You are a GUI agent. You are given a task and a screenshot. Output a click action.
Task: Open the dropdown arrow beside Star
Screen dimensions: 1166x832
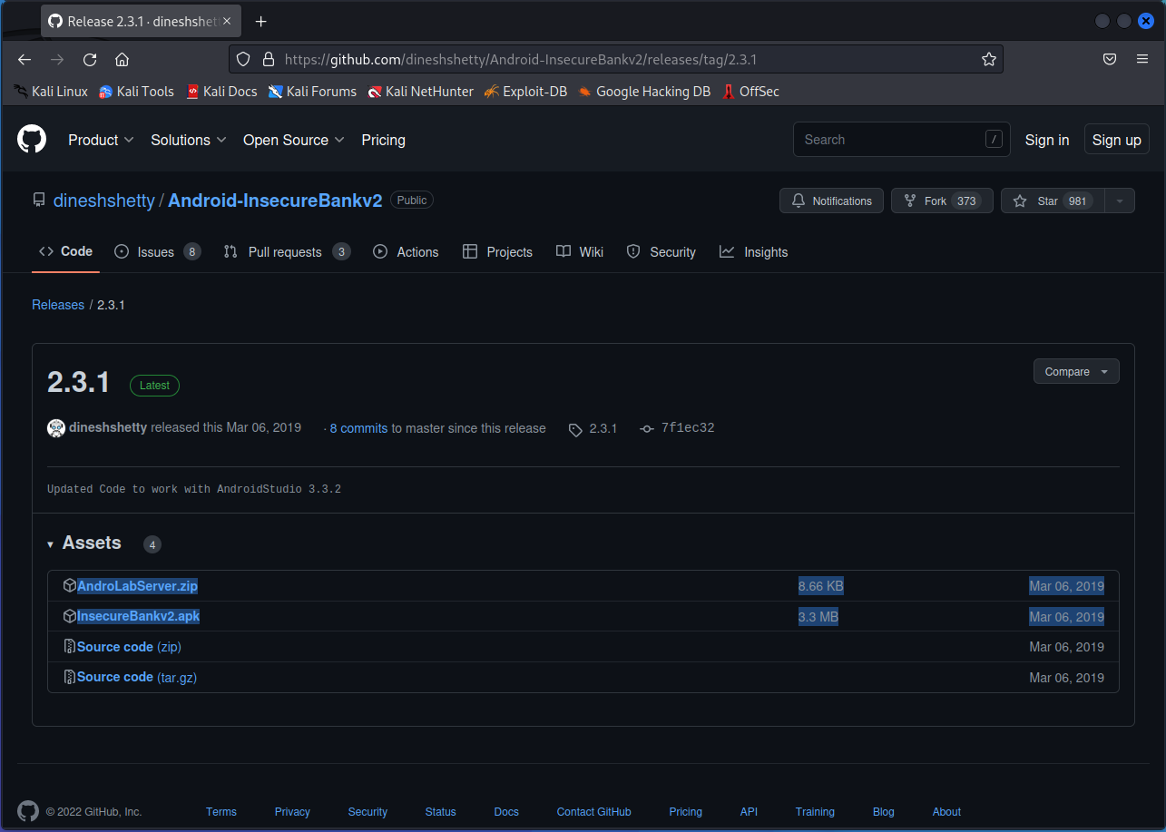click(1120, 201)
